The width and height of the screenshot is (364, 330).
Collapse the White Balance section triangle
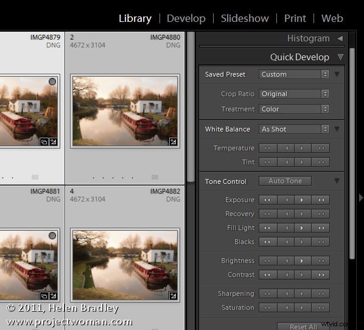(337, 129)
